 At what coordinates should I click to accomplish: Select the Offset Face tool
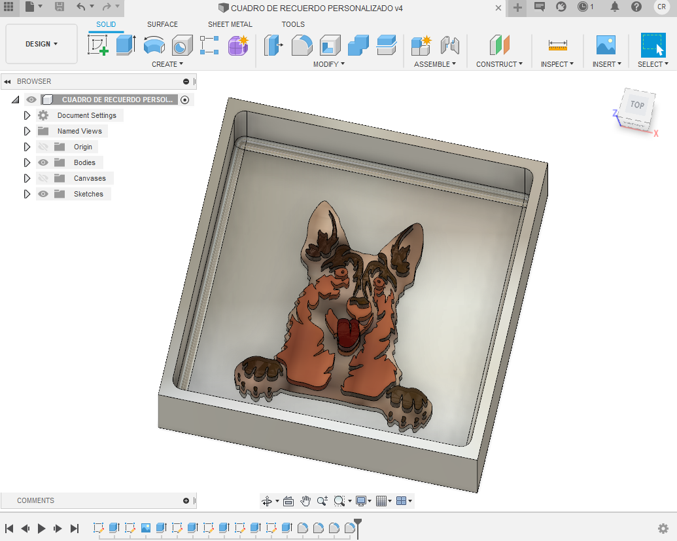click(387, 45)
